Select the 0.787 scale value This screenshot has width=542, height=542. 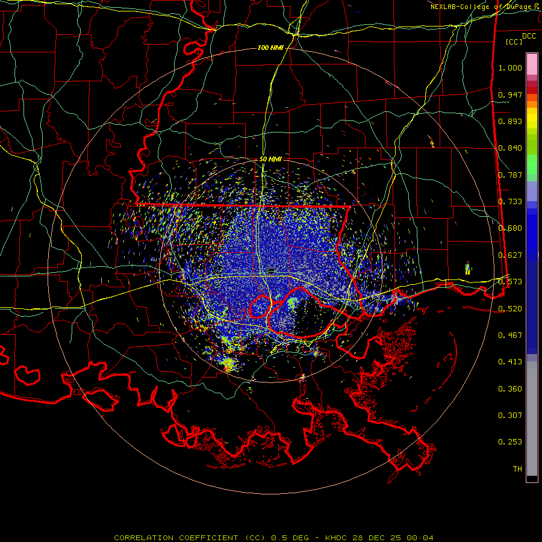point(510,175)
